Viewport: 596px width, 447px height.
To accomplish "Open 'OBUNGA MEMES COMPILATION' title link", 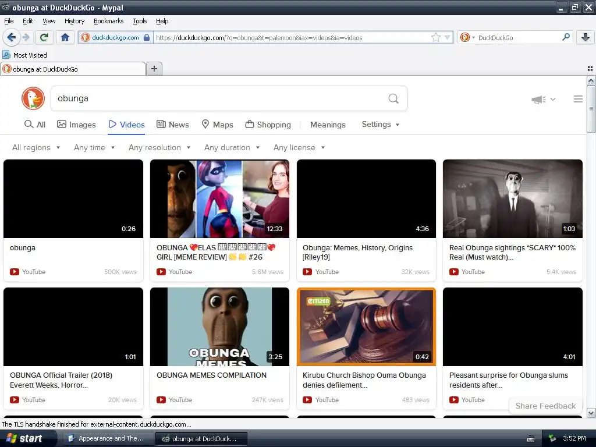I will (211, 375).
